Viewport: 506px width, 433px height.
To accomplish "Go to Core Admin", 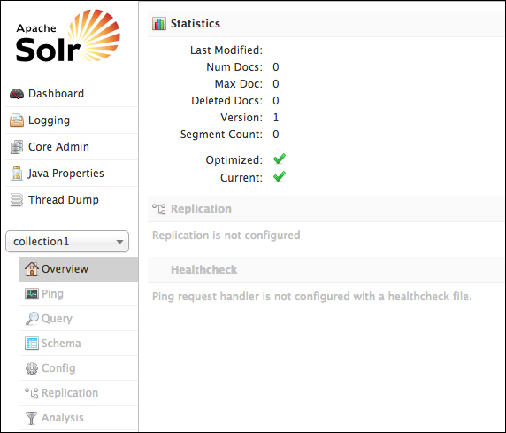I will (x=72, y=147).
